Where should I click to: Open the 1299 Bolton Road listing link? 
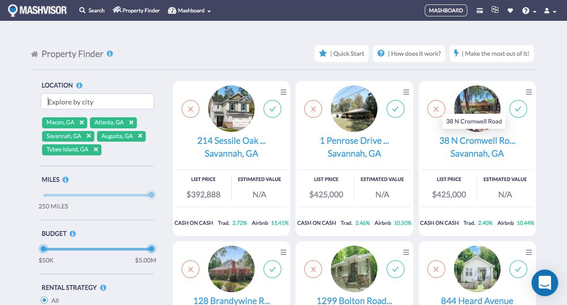[354, 301]
